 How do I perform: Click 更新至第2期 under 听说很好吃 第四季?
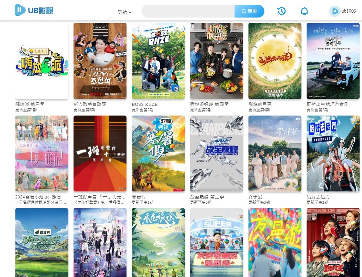pyautogui.click(x=201, y=110)
